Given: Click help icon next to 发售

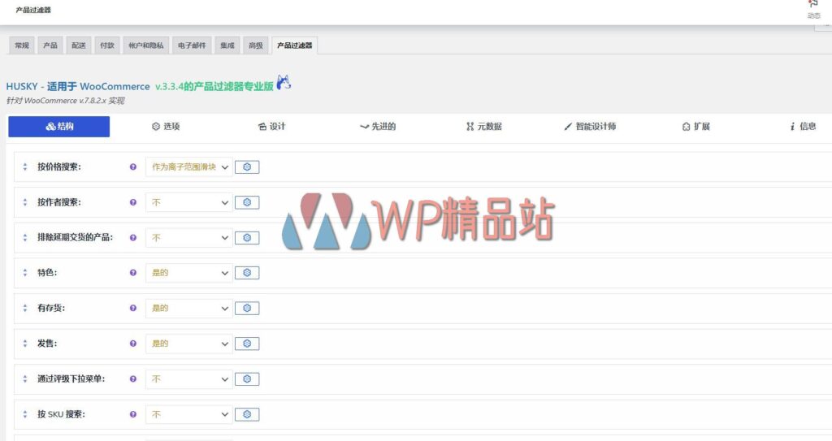Looking at the screenshot, I should point(133,344).
